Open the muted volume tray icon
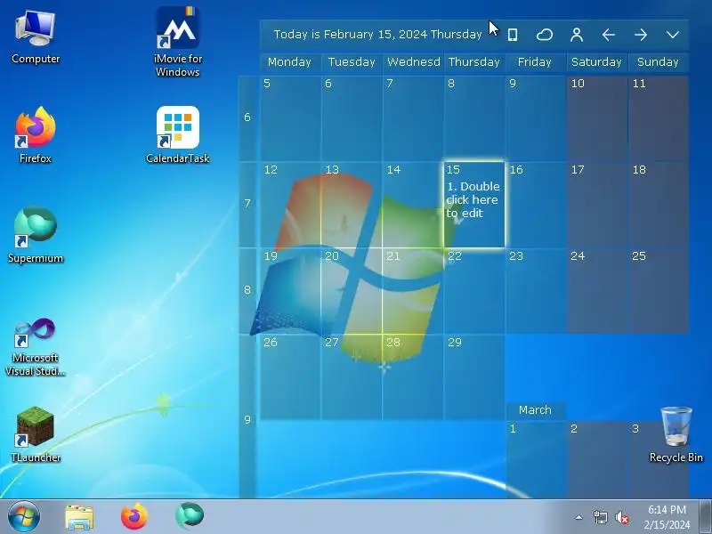This screenshot has width=712, height=534. [x=622, y=517]
